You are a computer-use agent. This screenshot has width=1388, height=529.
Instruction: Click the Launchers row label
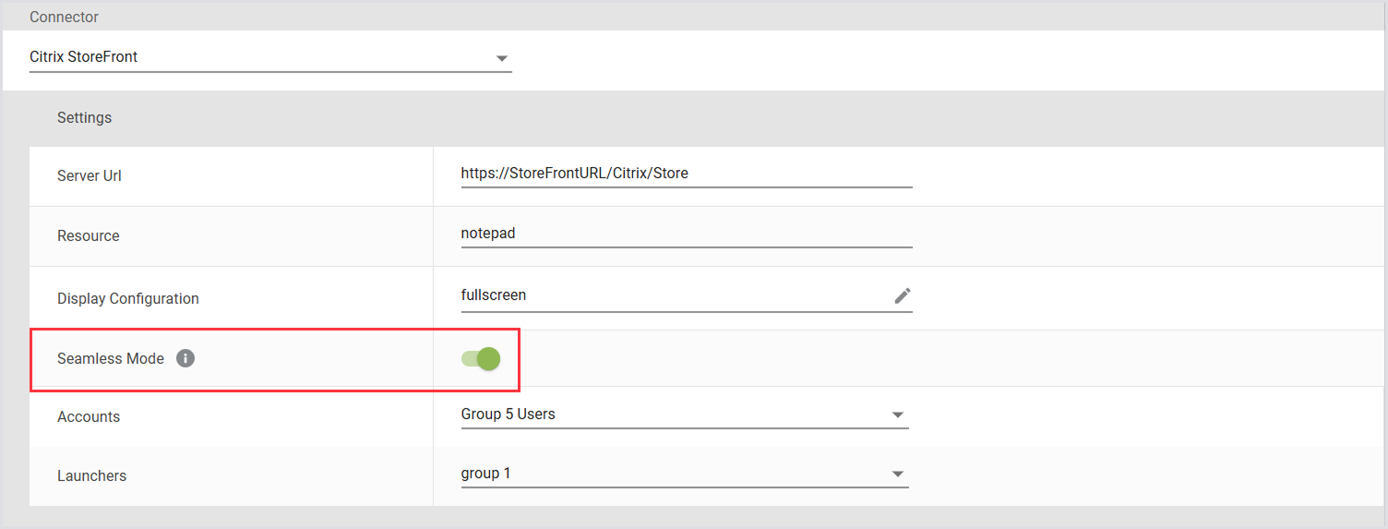click(x=91, y=476)
